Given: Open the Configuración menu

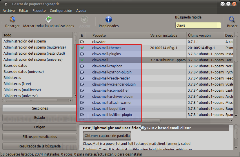Looking at the screenshot, I should point(61,10).
